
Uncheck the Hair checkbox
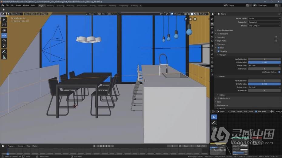(x=219, y=48)
